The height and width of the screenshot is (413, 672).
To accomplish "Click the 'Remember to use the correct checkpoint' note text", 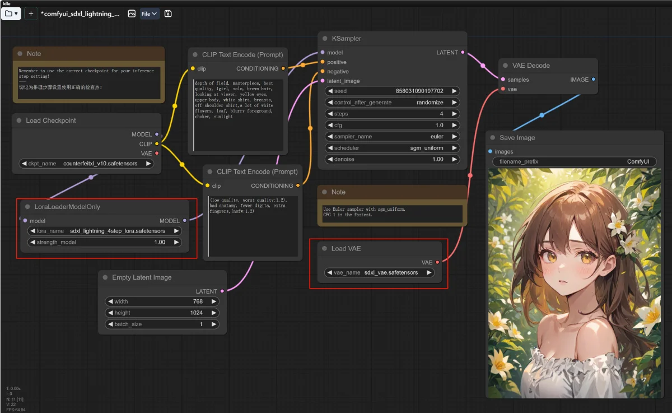I will point(88,82).
